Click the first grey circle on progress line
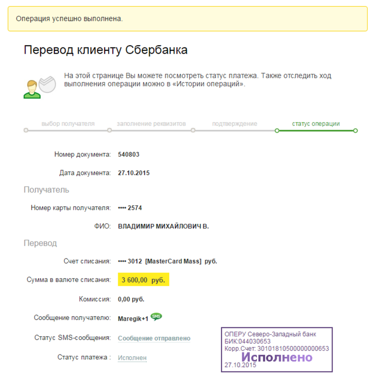 [26, 131]
